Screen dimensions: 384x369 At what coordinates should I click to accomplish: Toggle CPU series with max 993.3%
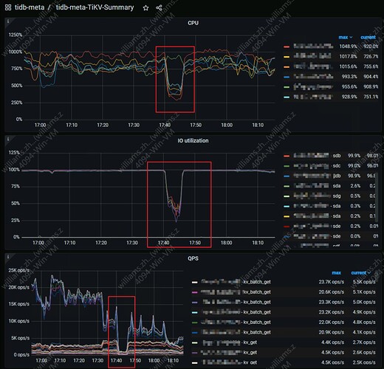(313, 77)
